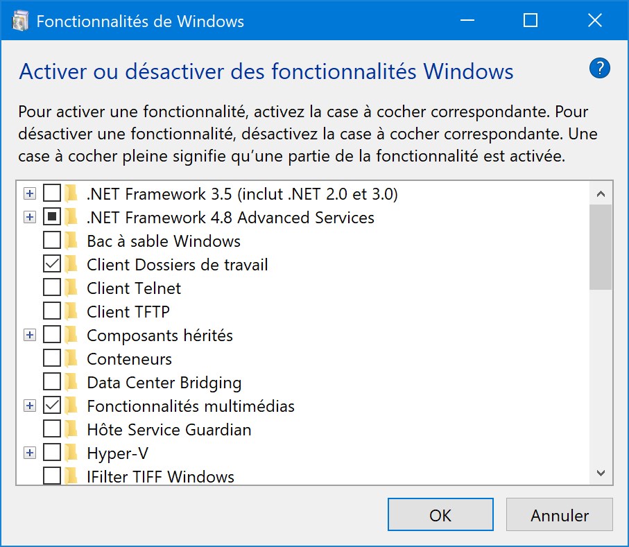
Task: Expand the .NET Framework 3.5 node
Action: tap(29, 193)
